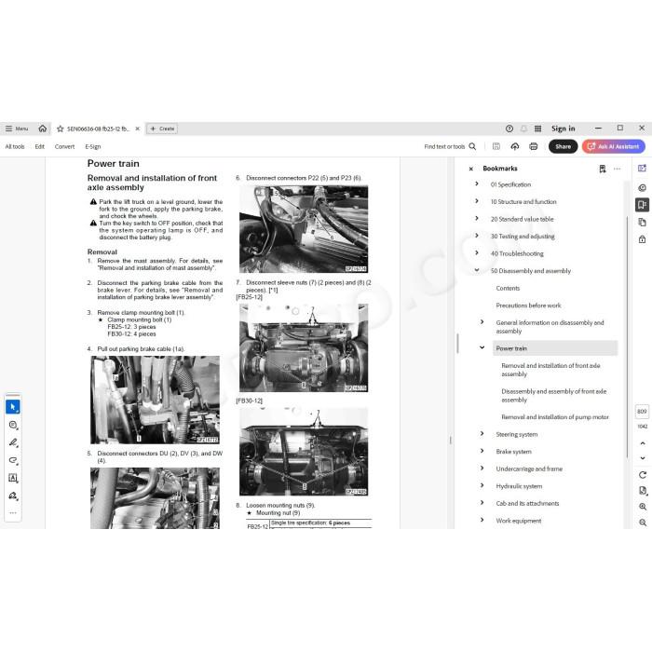Open page thumbnails icon in right rail
652x652 pixels.
tap(642, 223)
